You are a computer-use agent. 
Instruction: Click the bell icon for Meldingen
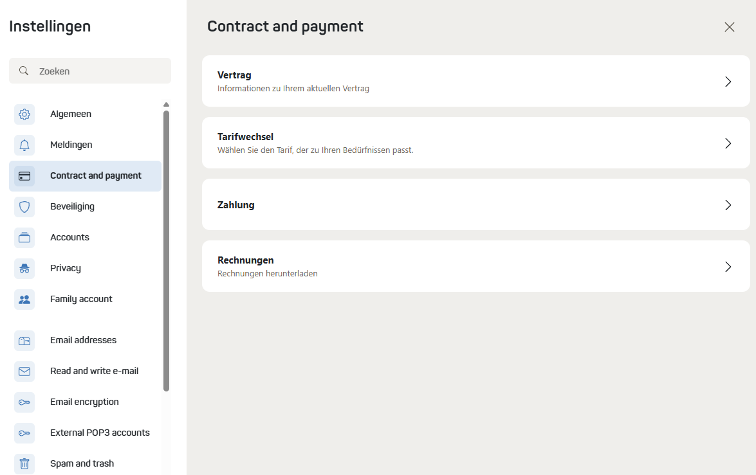pos(24,145)
